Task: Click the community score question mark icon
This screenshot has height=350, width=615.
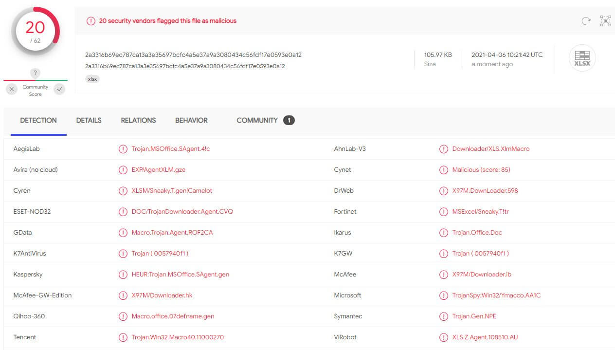Action: [x=35, y=74]
